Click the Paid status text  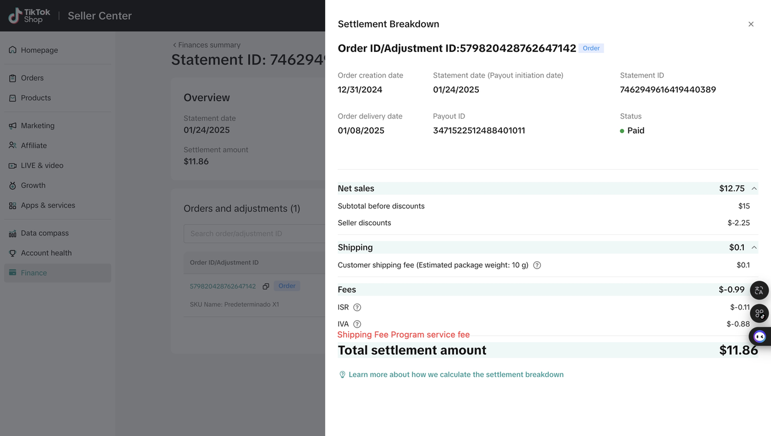coord(635,131)
